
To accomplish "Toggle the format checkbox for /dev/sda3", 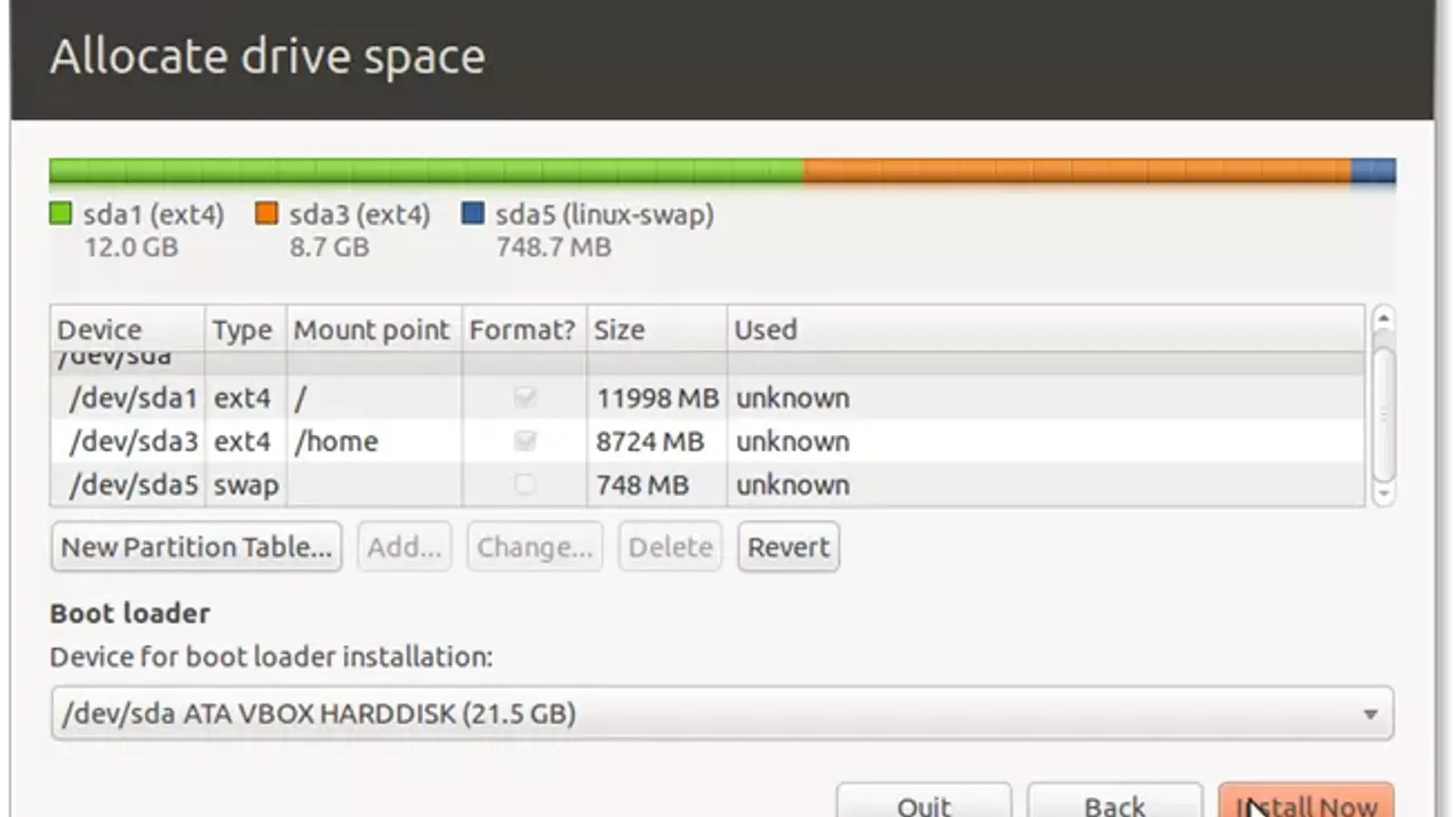I will click(525, 441).
